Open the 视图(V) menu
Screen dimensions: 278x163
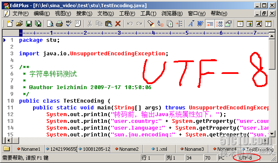63,14
